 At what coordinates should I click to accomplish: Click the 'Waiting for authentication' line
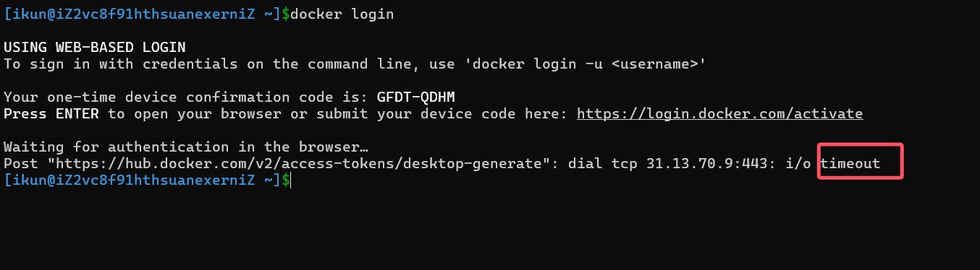(x=187, y=147)
